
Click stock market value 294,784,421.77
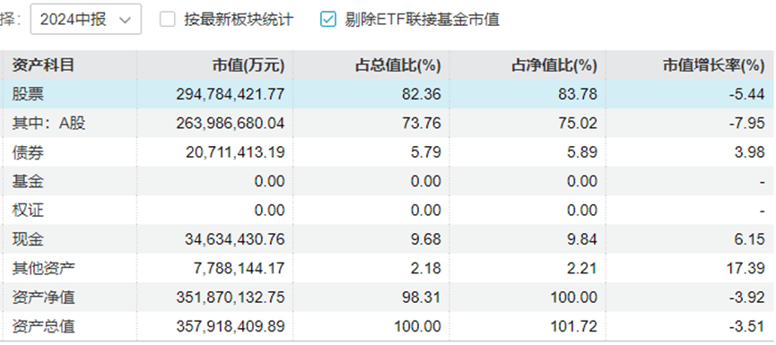231,94
